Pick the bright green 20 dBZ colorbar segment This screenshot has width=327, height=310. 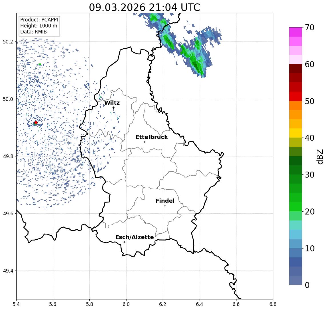pyautogui.click(x=296, y=207)
